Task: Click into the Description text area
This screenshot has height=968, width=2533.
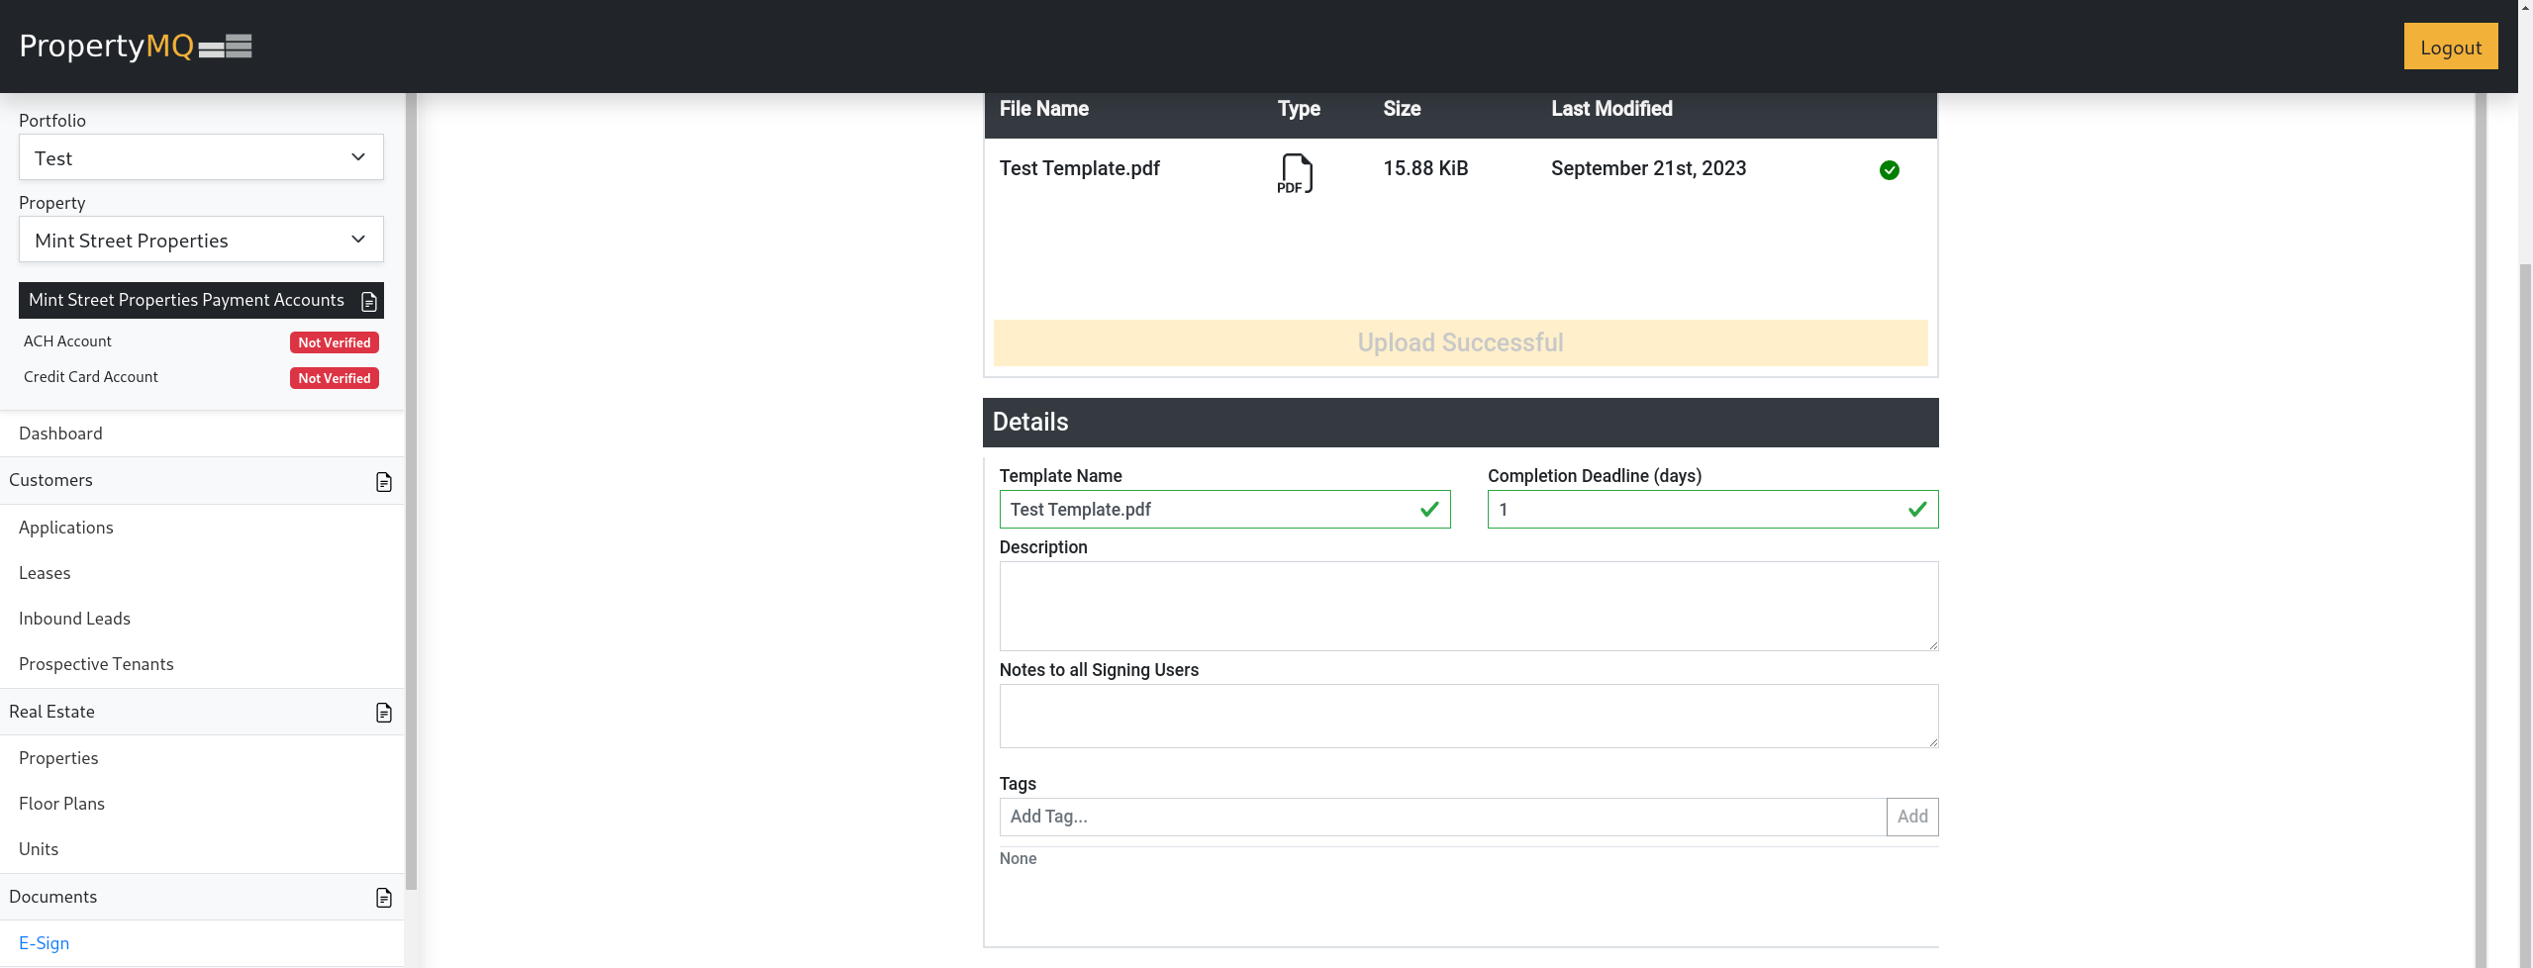Action: [x=1468, y=606]
